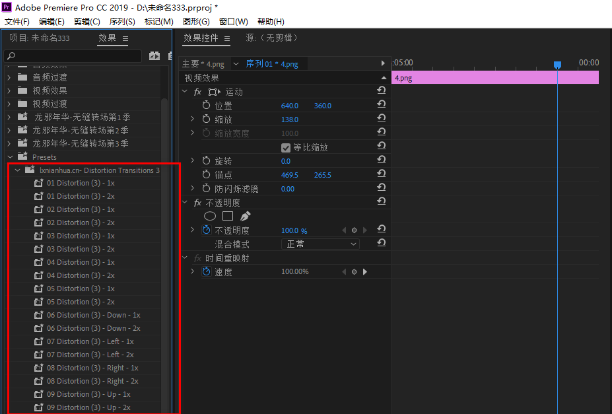The image size is (612, 414).
Task: Toggle the 不透明度 animation stopwatch
Action: click(207, 230)
